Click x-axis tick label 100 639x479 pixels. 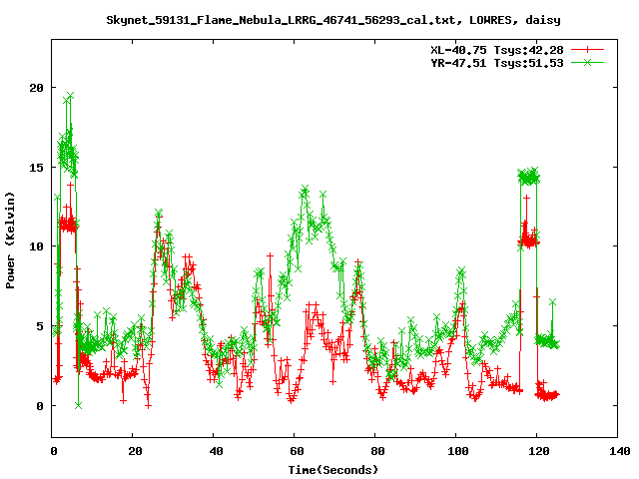[x=457, y=451]
